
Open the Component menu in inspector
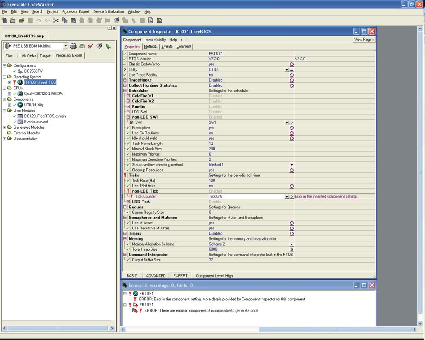[132, 40]
